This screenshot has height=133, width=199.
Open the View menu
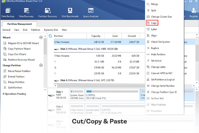[17, 30]
